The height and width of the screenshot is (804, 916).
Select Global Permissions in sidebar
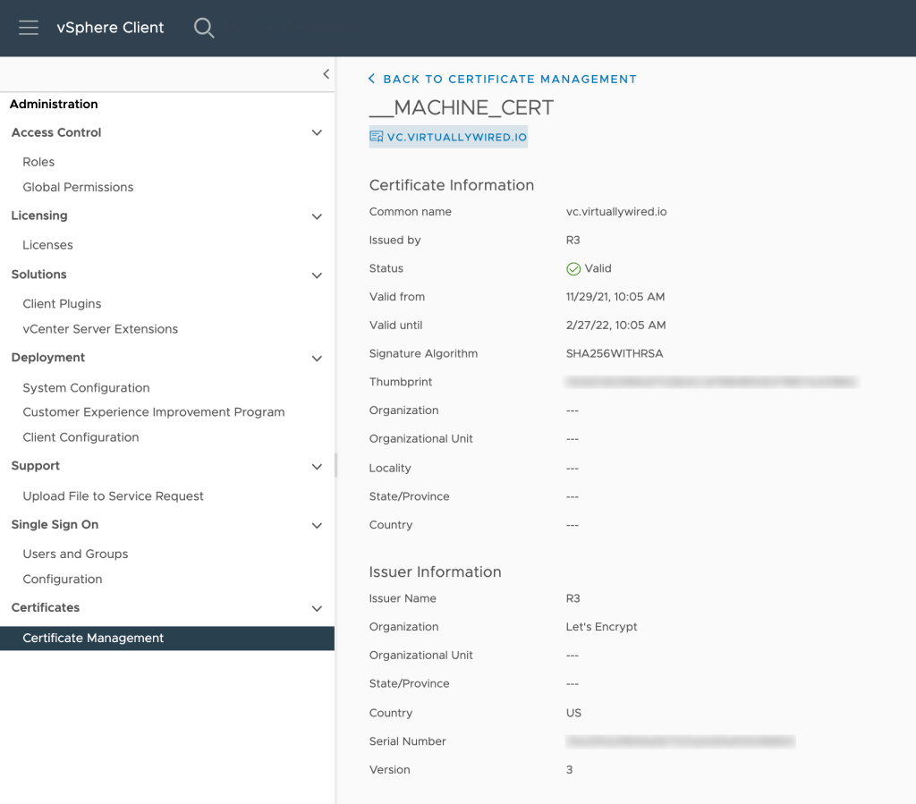[x=78, y=187]
